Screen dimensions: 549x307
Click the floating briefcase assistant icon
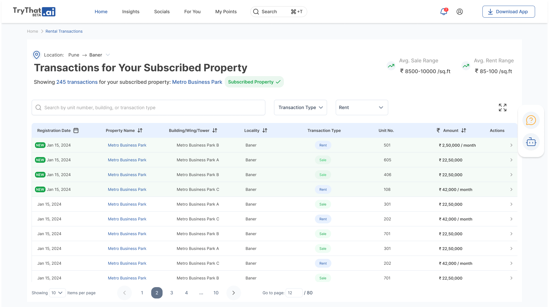531,142
